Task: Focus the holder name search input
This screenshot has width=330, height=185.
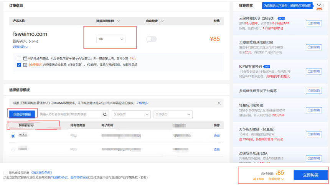Action: coord(69,114)
